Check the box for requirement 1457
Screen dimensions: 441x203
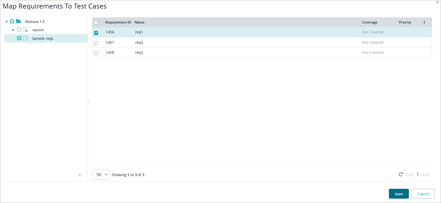(96, 43)
